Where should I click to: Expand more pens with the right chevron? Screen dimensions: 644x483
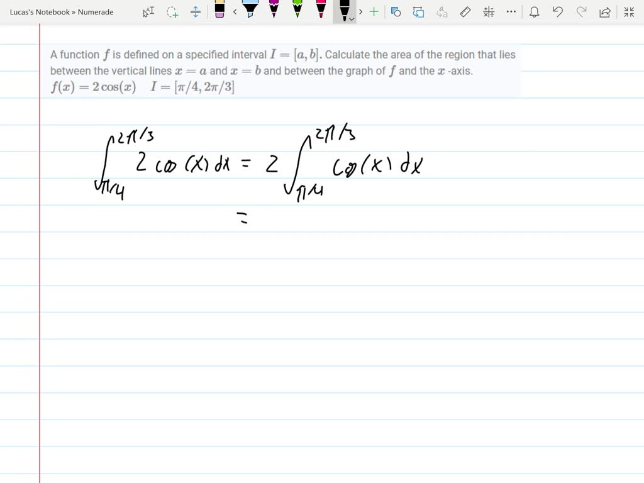(x=360, y=11)
